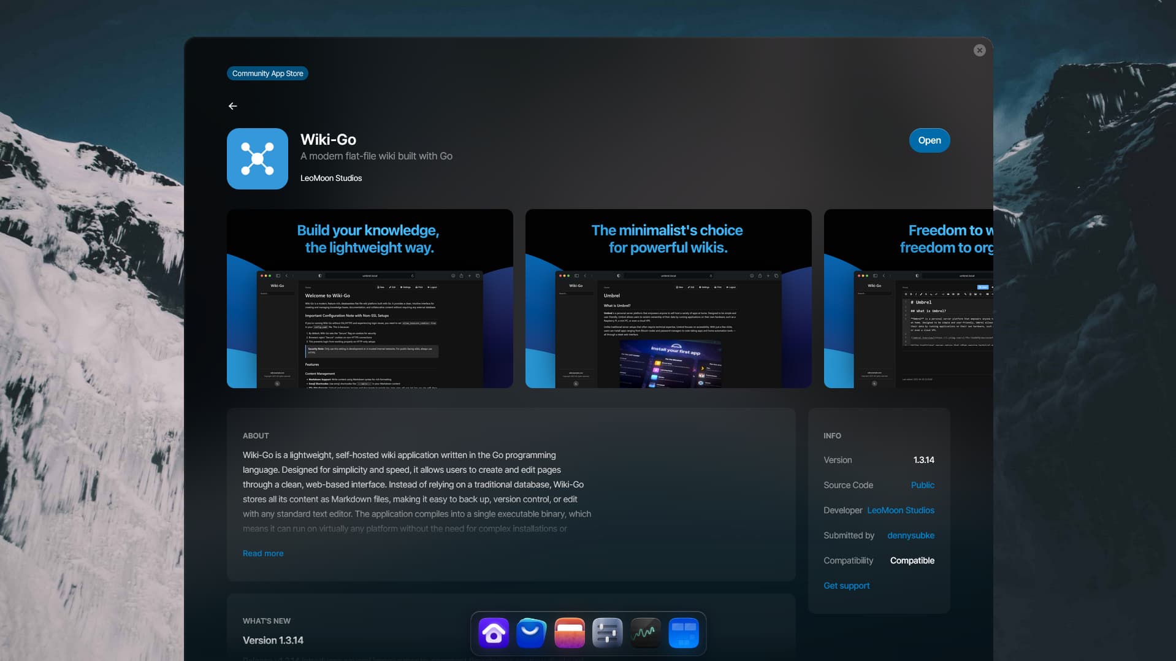
Task: Click the Submitted by label
Action: [x=849, y=535]
